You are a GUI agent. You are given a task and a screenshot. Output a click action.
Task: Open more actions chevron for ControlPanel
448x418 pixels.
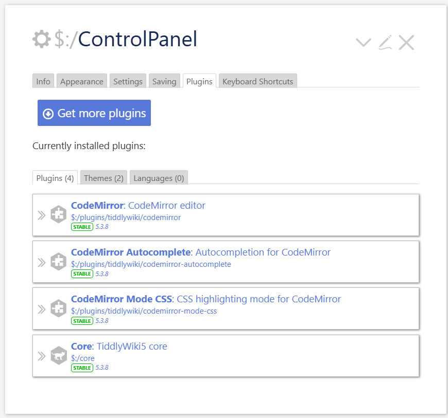(364, 43)
